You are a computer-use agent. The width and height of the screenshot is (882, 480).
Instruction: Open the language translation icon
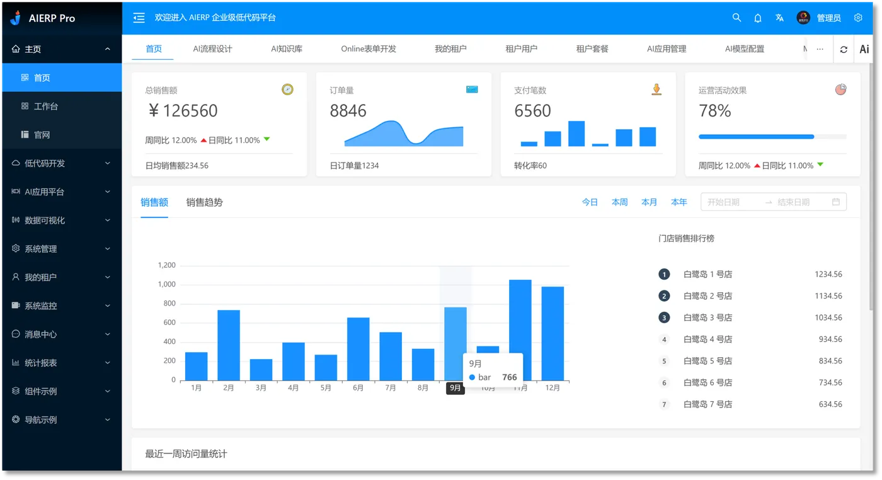[779, 18]
